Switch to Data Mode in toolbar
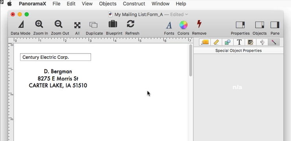291x141 pixels. (x=21, y=24)
